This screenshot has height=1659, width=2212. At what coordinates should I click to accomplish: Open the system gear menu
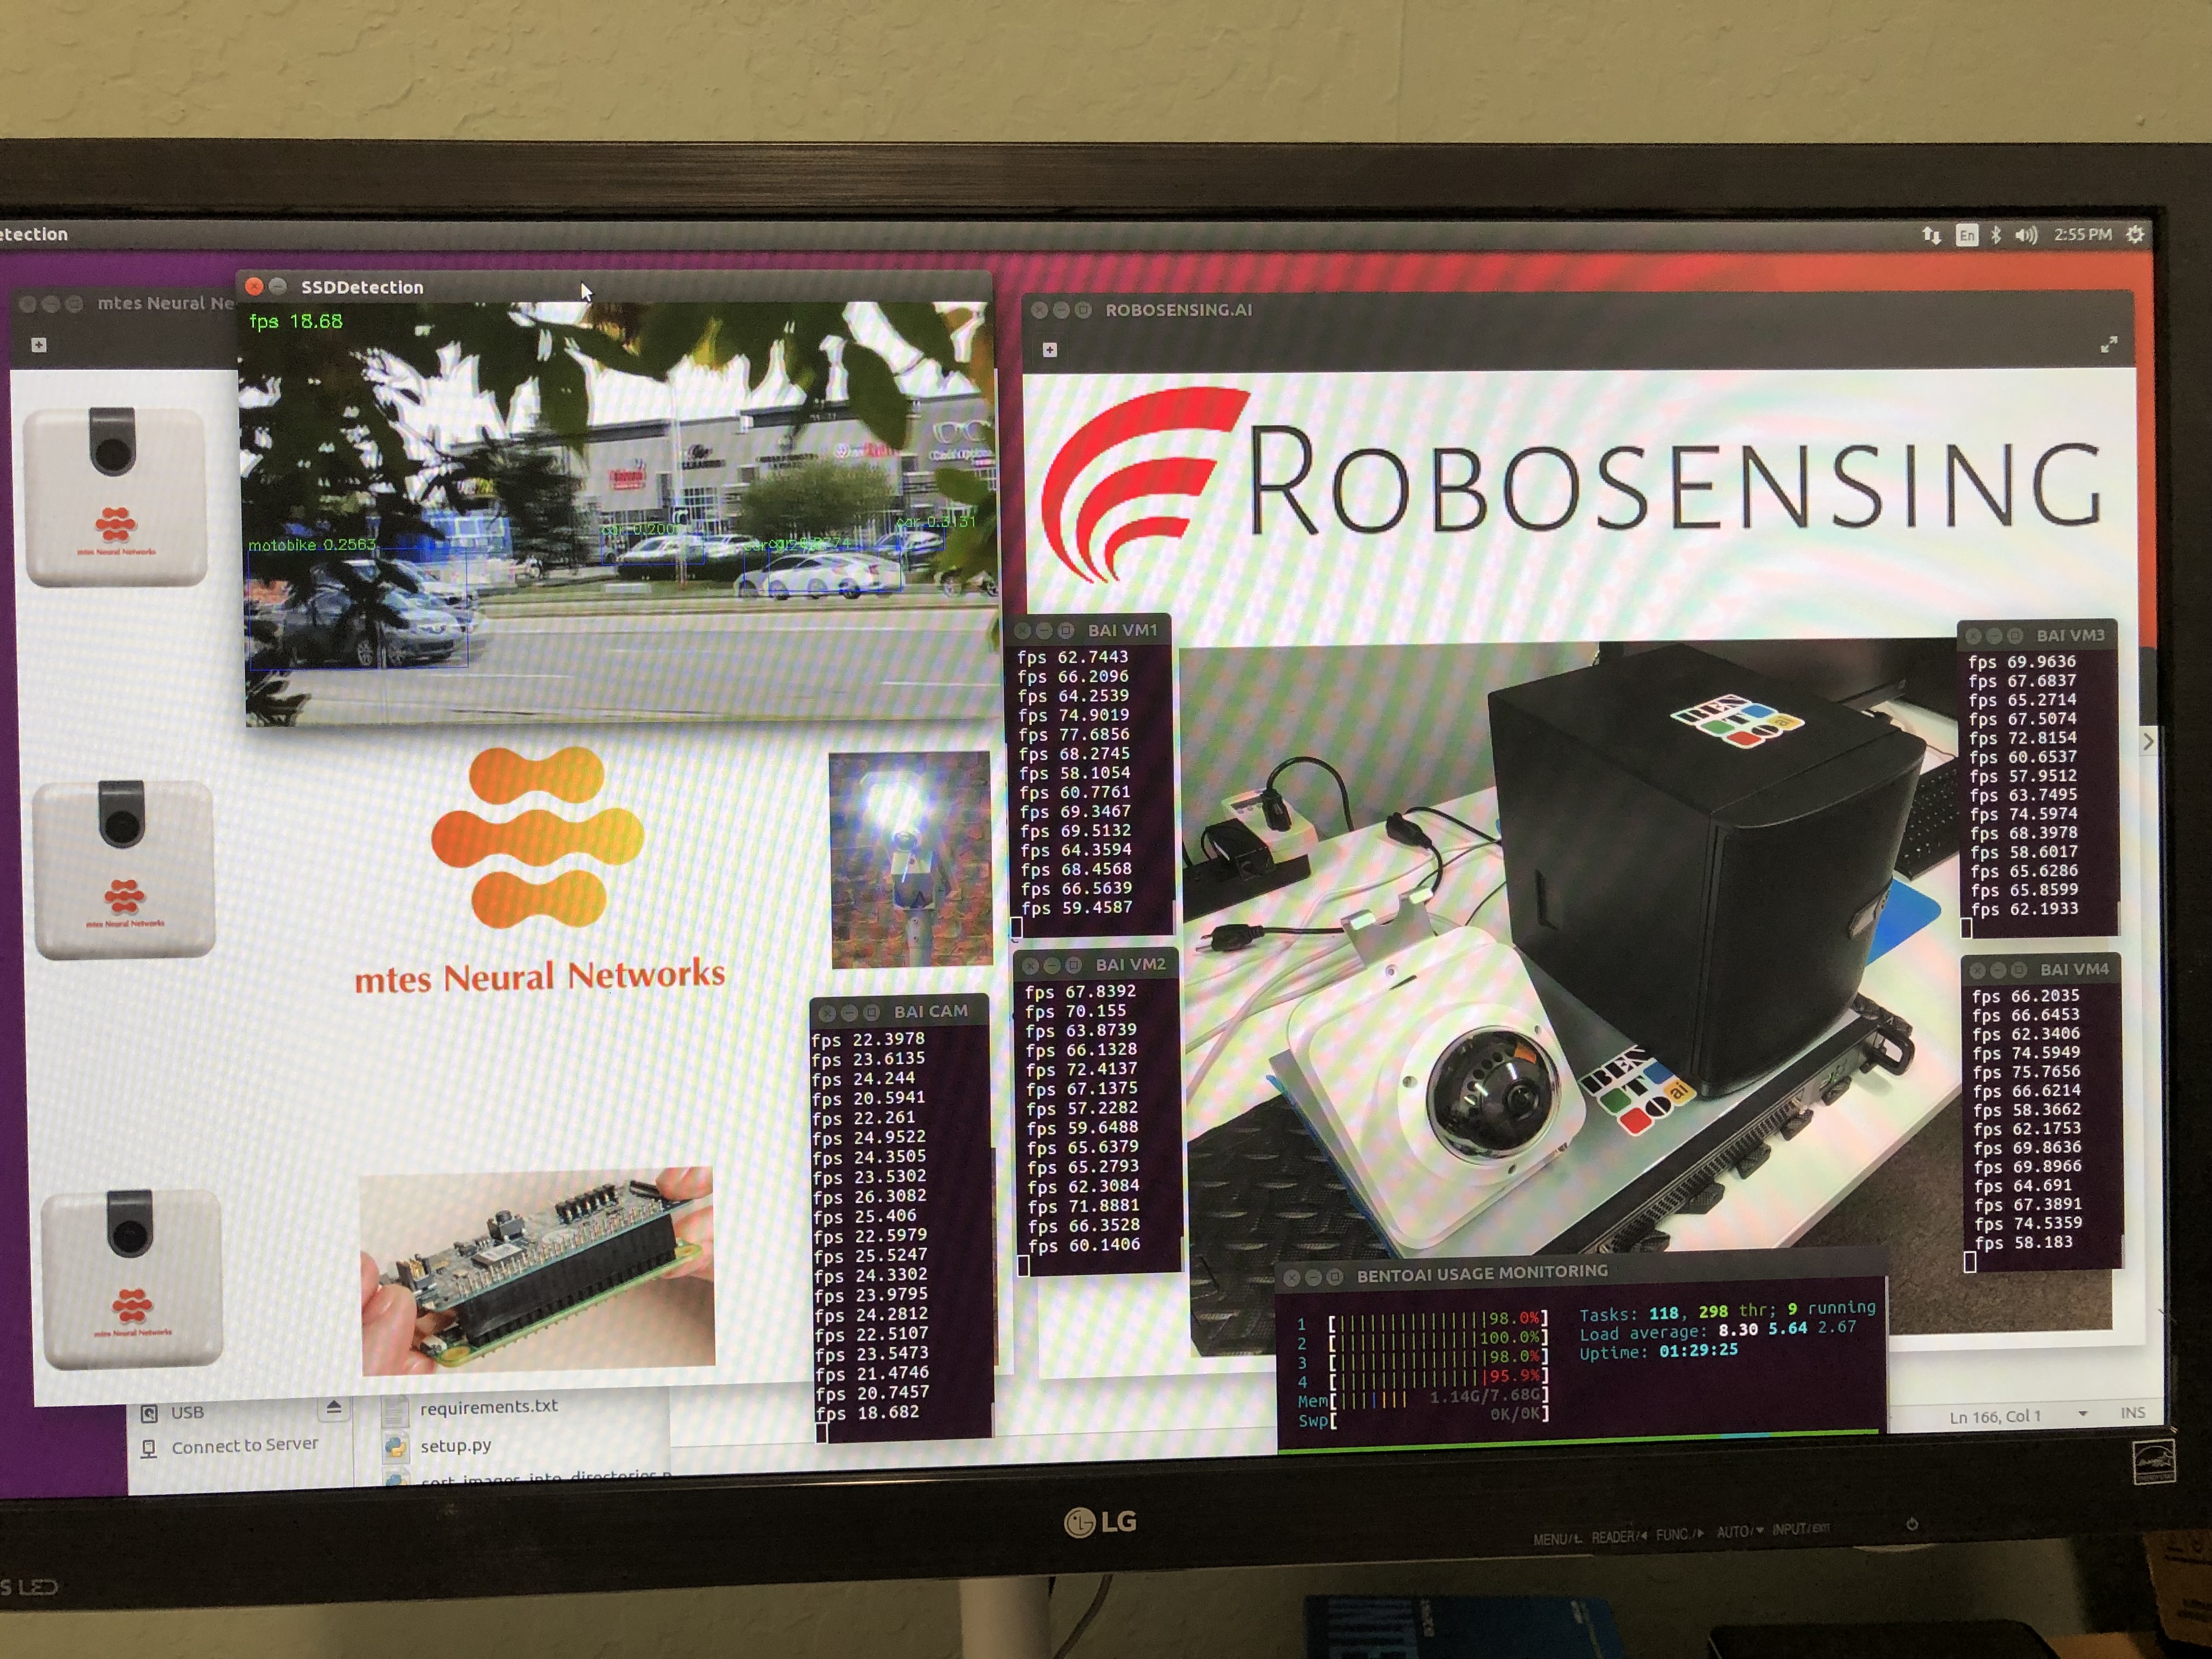[x=2135, y=234]
